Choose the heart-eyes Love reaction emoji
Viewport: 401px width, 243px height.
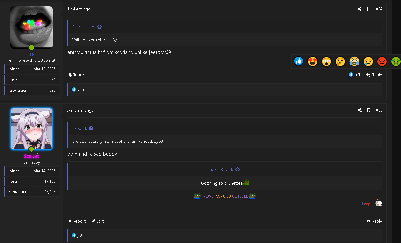[313, 61]
